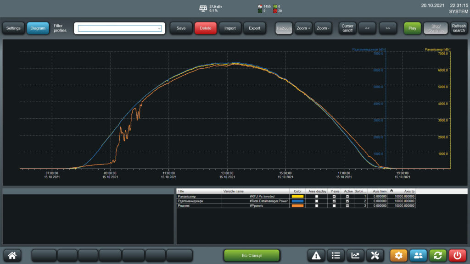Click the green refresh icon
Viewport: 470px width, 264px height.
pyautogui.click(x=438, y=255)
